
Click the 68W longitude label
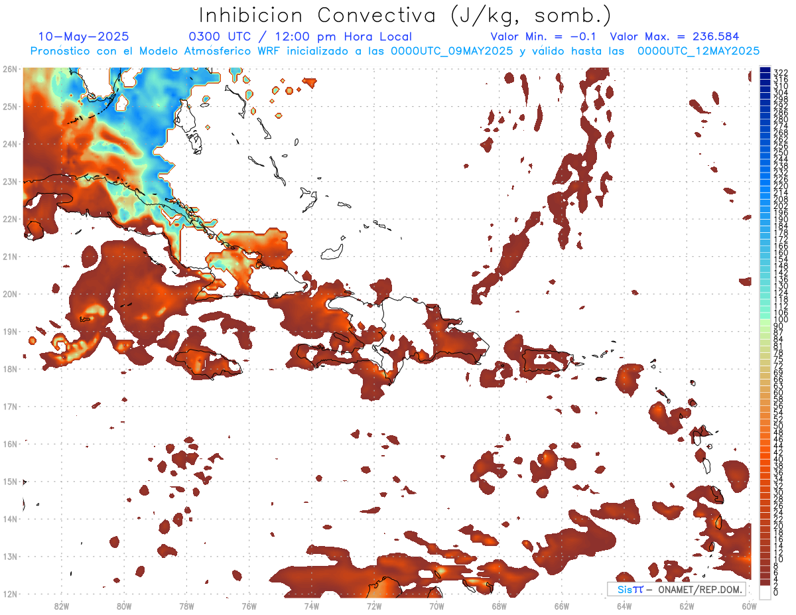coord(499,606)
